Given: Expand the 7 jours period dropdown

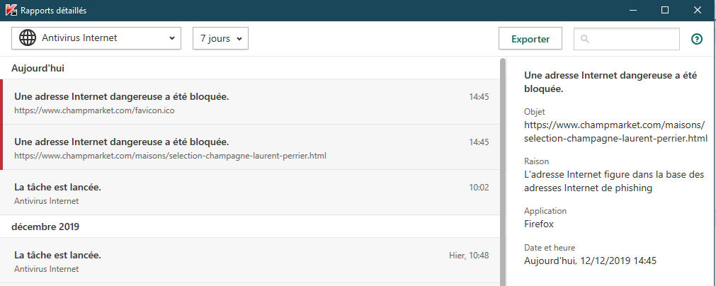Looking at the screenshot, I should click(x=220, y=38).
